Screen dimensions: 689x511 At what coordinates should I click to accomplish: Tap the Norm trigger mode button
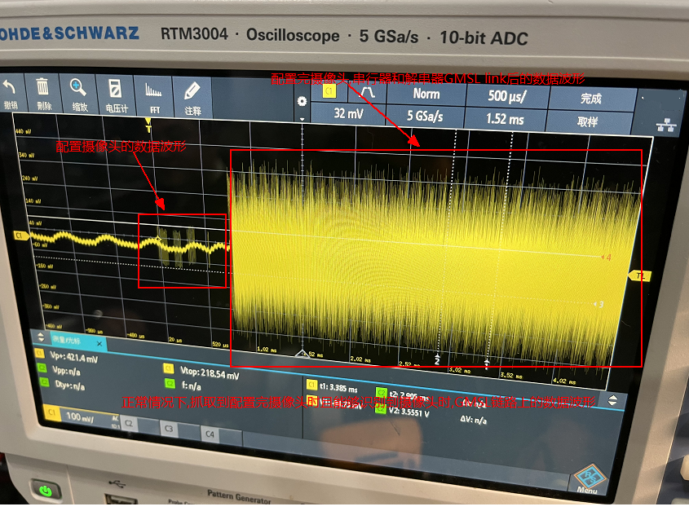point(426,94)
